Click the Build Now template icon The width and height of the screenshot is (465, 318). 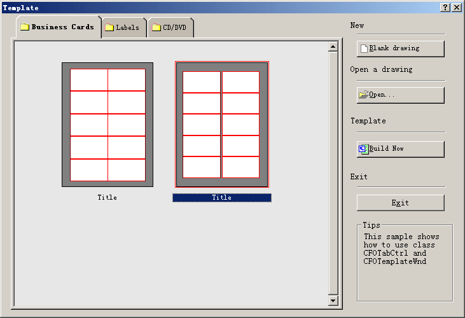tap(363, 149)
